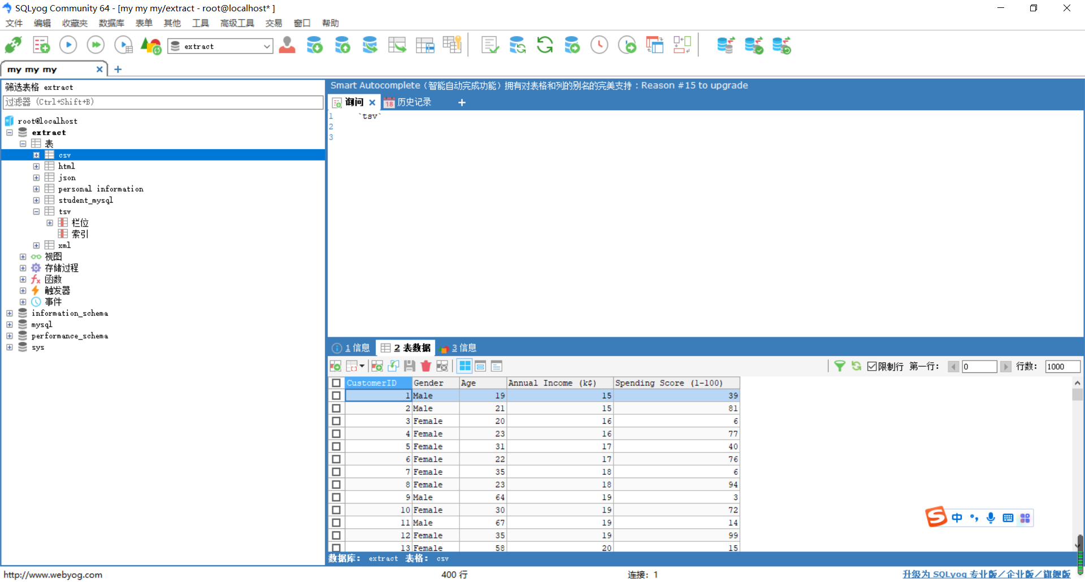1085x582 pixels.
Task: Click the 行数 row count field
Action: pyautogui.click(x=1062, y=367)
